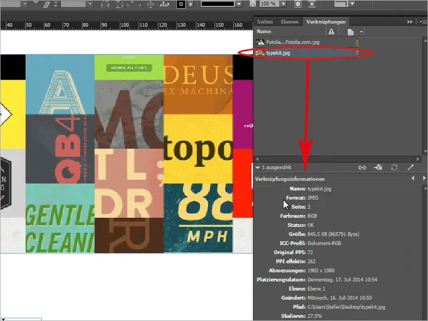This screenshot has width=428, height=321.
Task: Sort links by the Name column header
Action: 264,32
